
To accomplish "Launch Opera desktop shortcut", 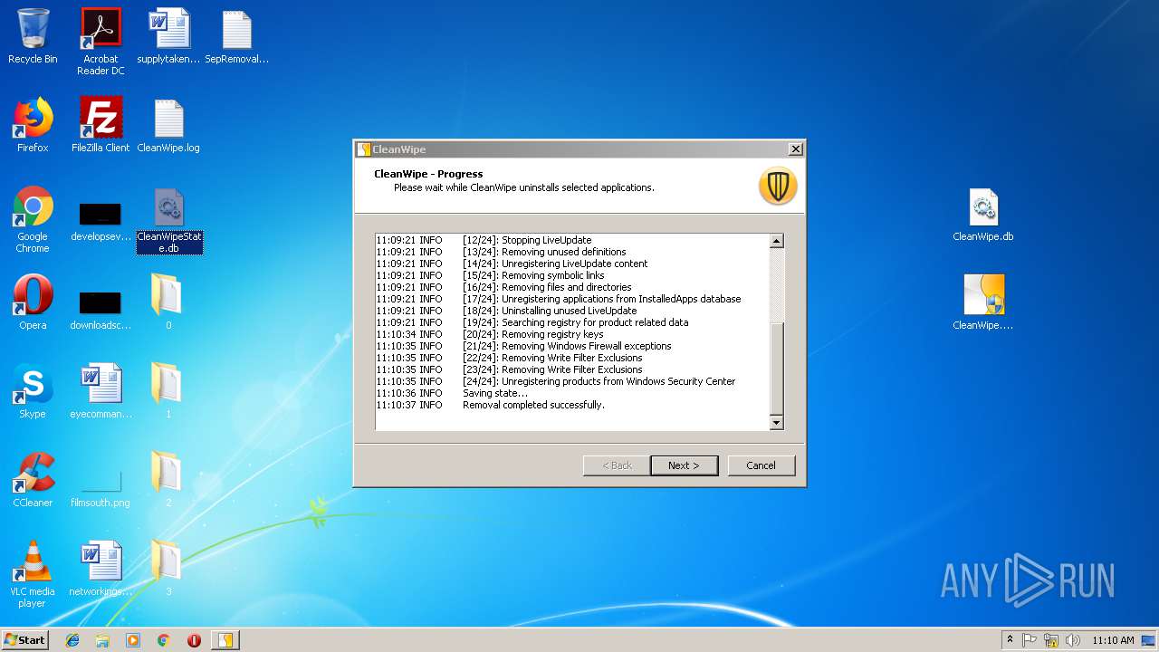I will coord(33,302).
